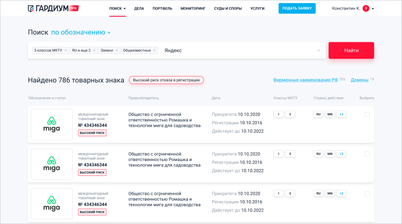Remove the '5 классов МКТУ' filter tag

coord(66,50)
